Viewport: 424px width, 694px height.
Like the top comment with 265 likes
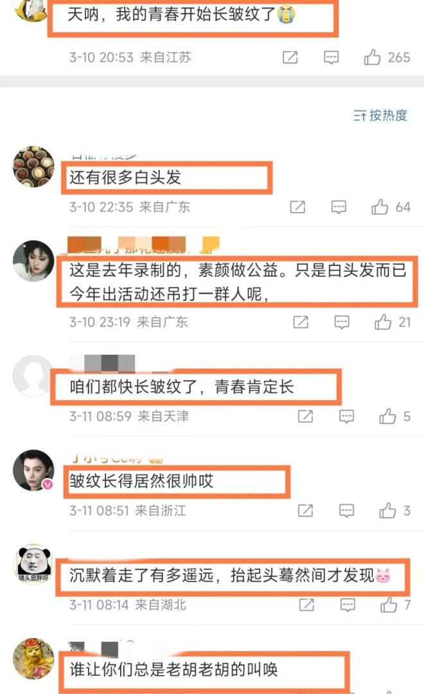[x=372, y=57]
